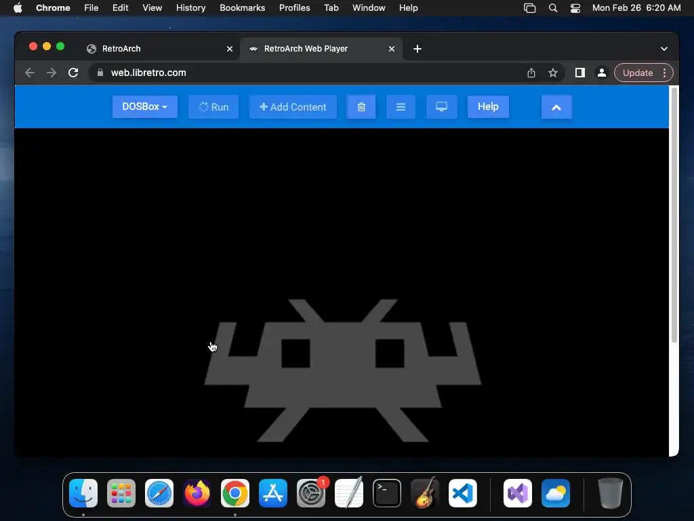Launch Visual Studio Code from dock
The width and height of the screenshot is (694, 521).
(463, 493)
